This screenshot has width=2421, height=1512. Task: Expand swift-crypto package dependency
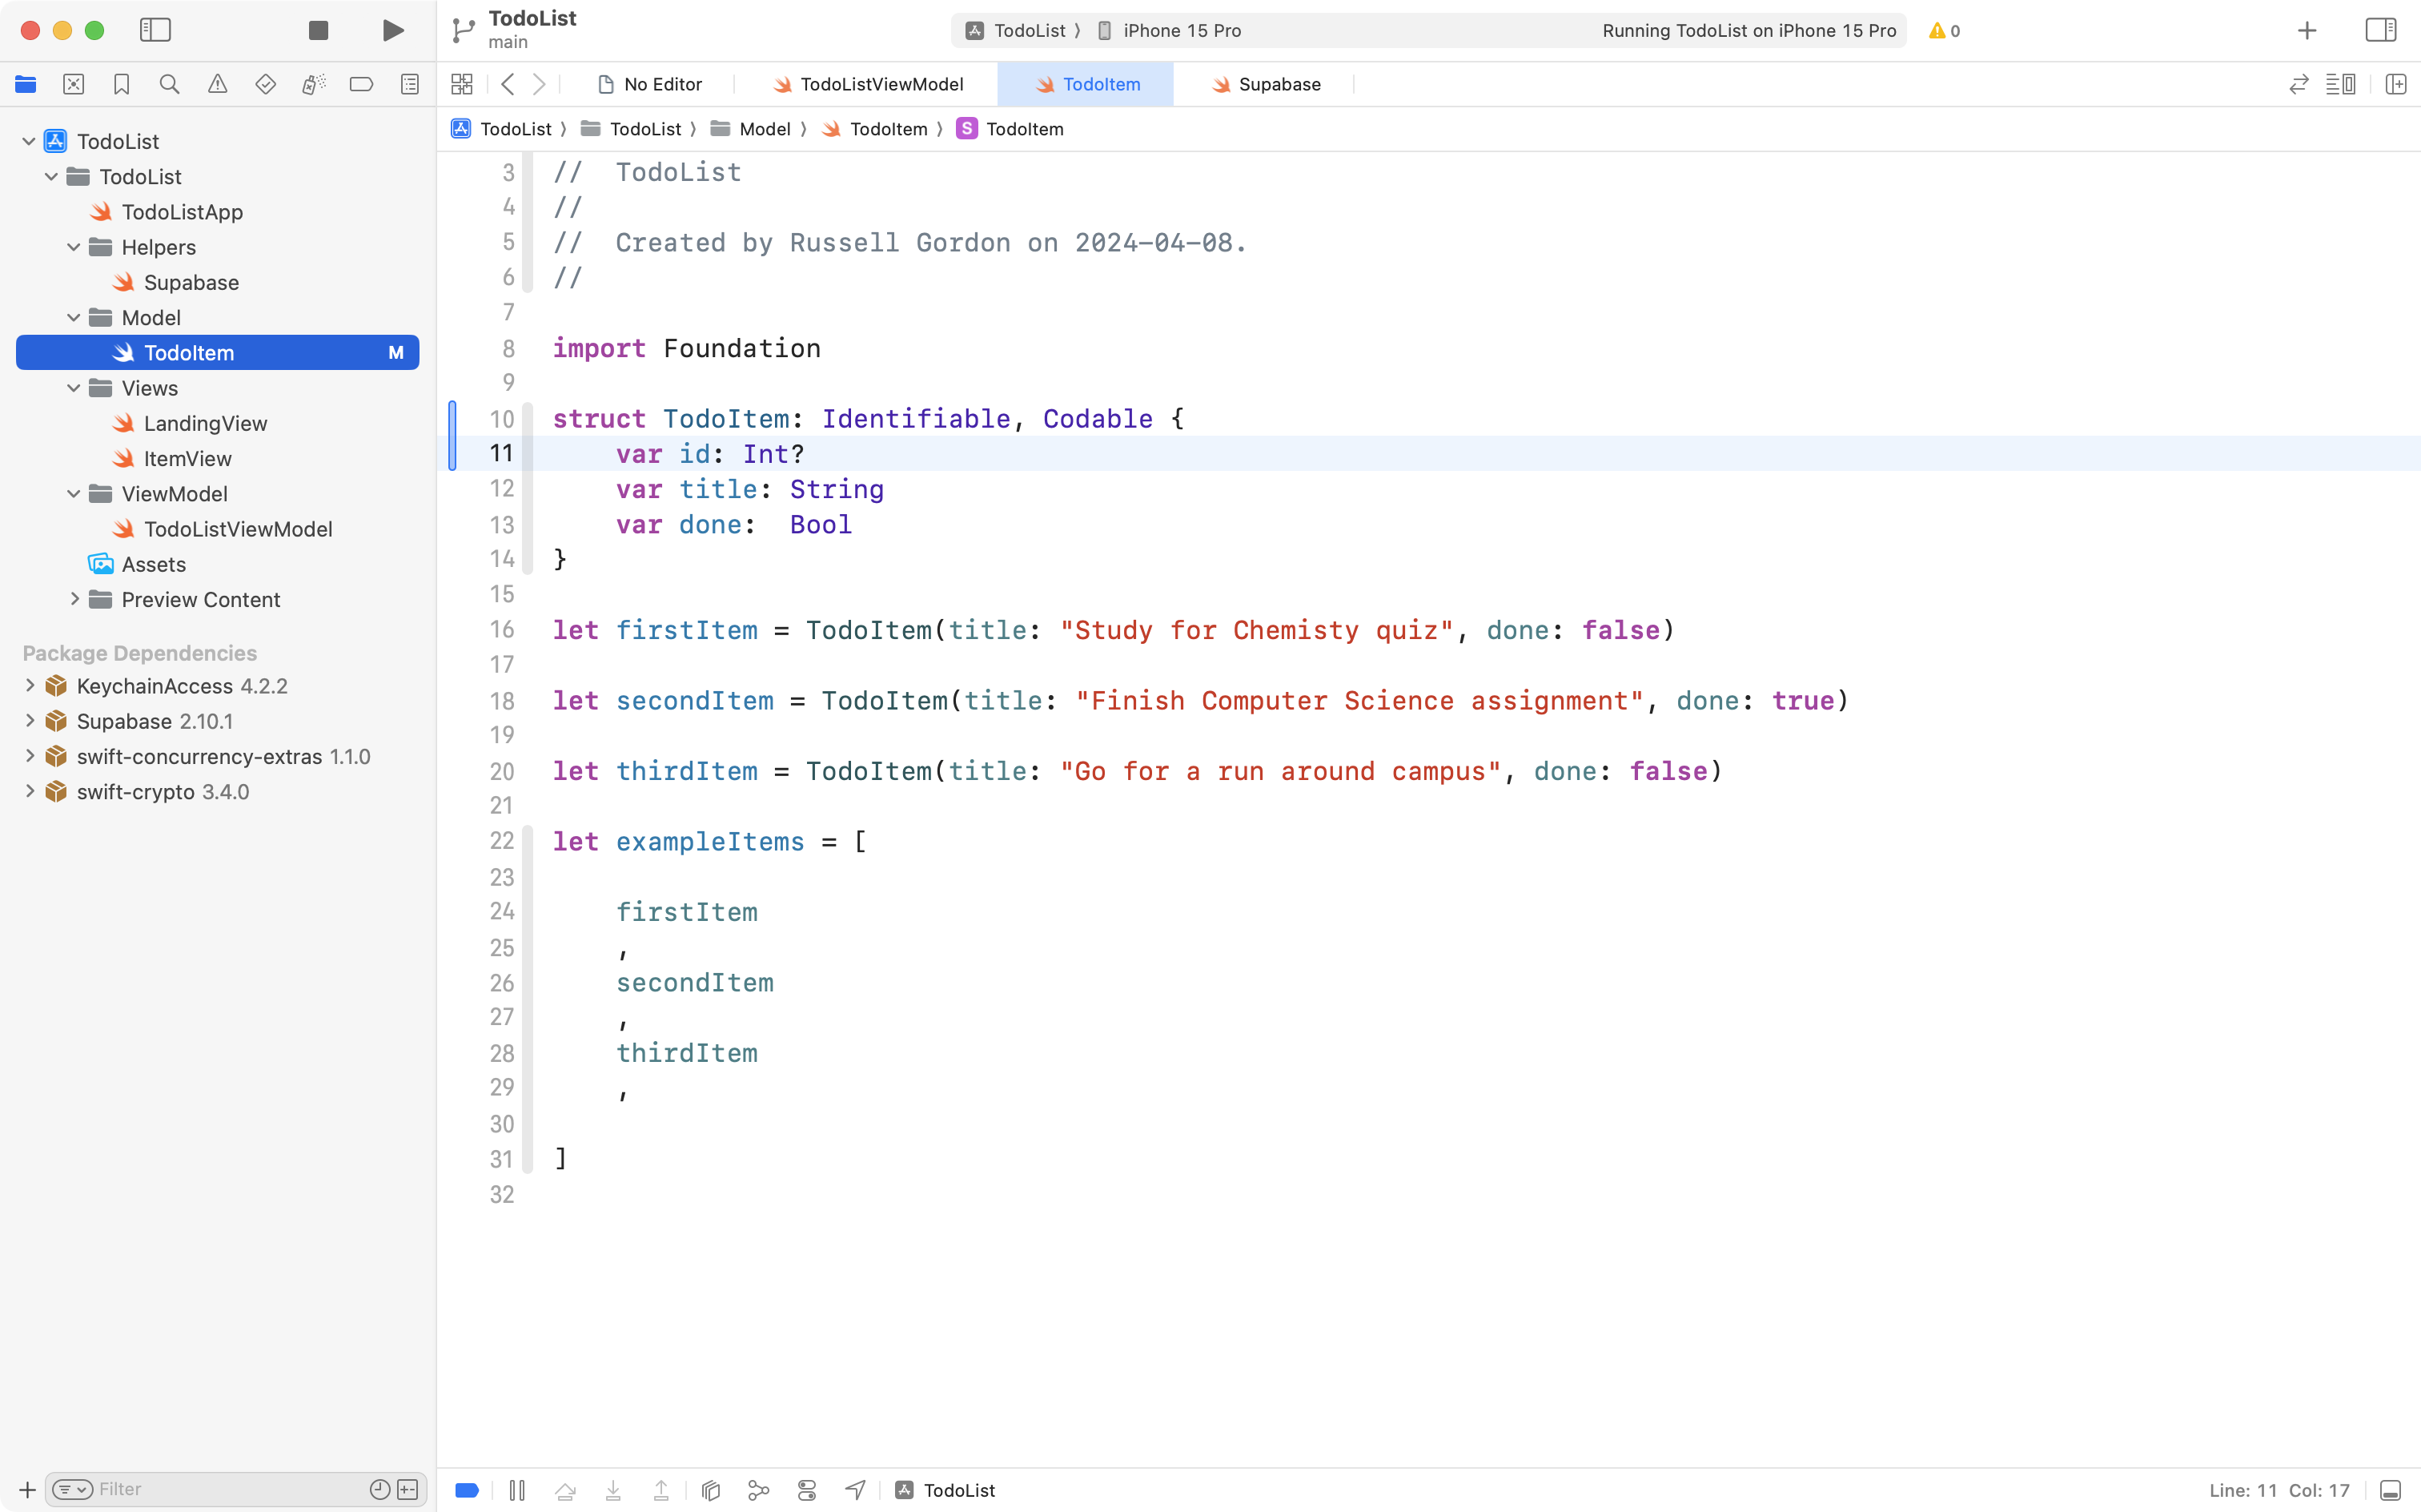coord(30,791)
